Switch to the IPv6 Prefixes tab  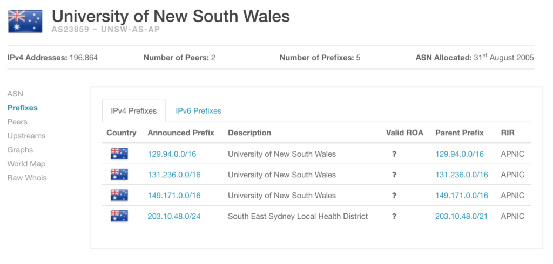tap(199, 111)
